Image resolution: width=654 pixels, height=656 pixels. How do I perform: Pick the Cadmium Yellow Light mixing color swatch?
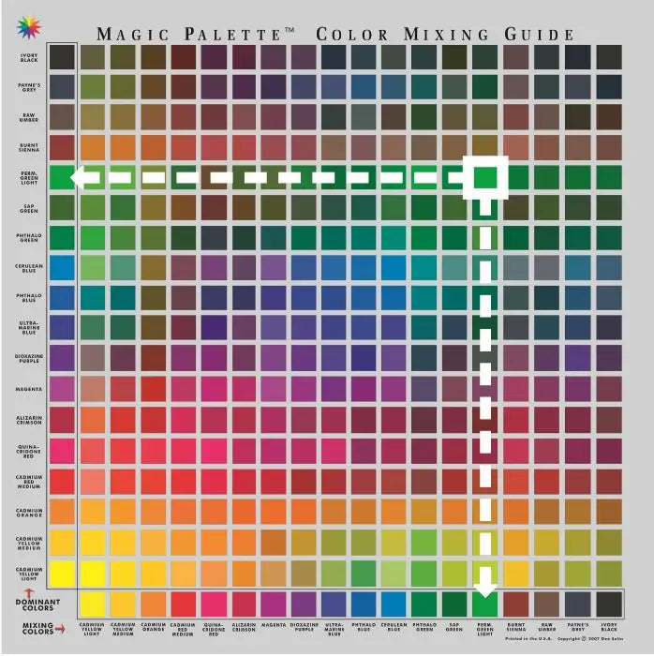click(x=93, y=604)
